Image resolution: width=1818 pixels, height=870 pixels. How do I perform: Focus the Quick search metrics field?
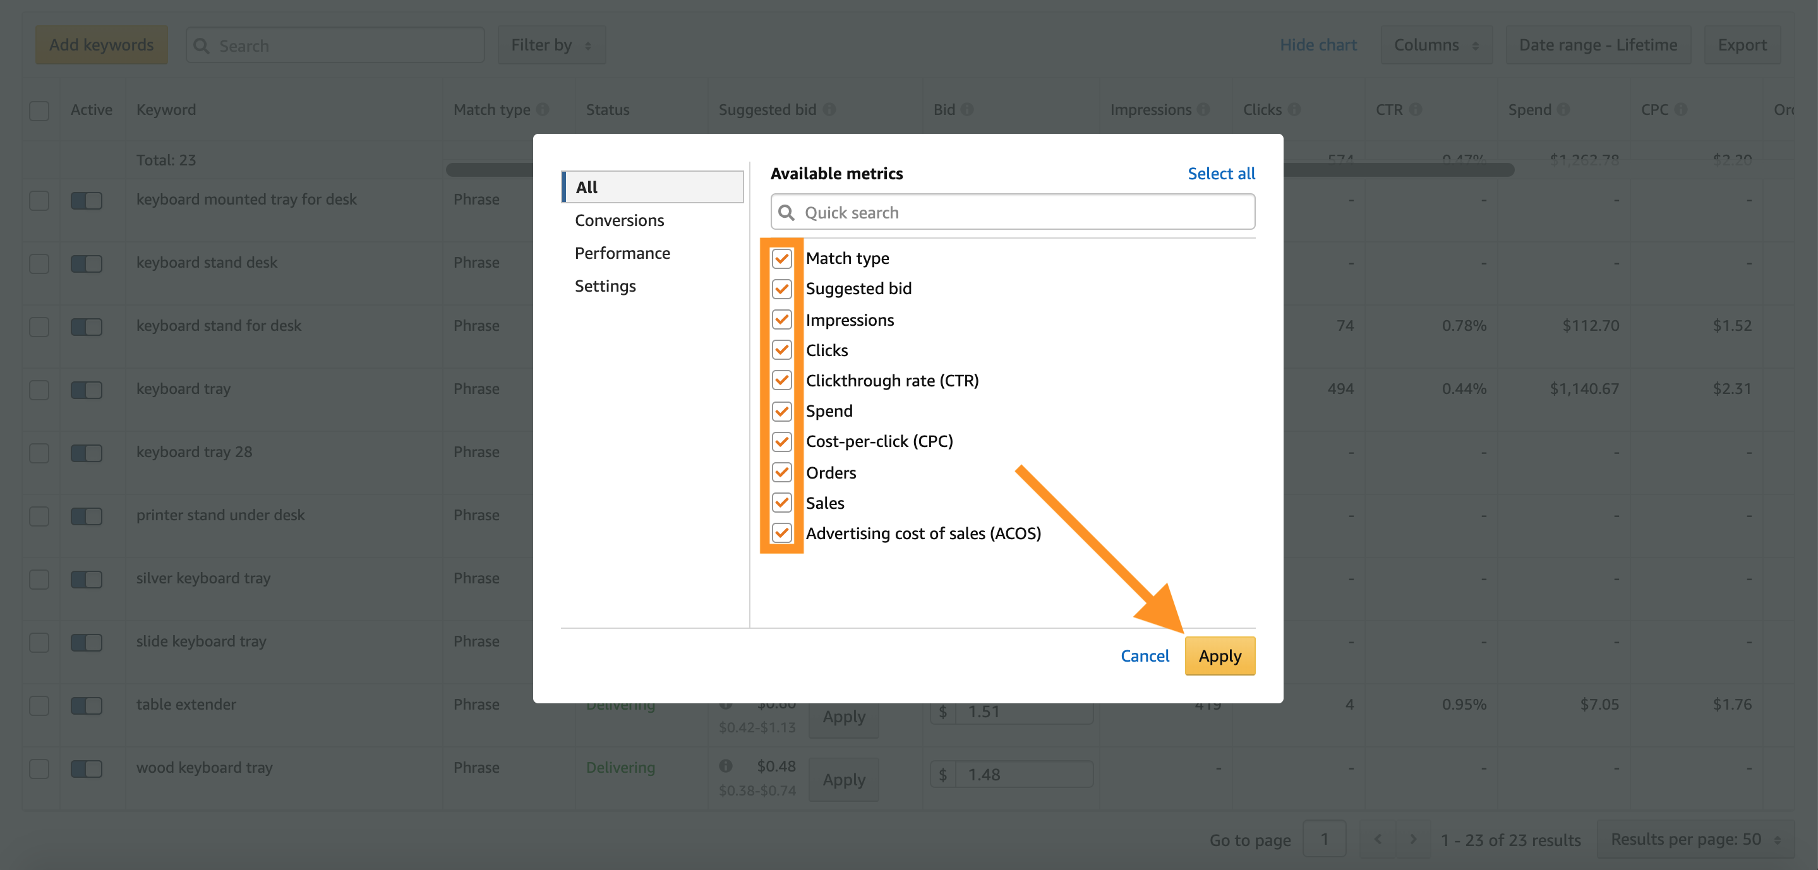(1023, 212)
